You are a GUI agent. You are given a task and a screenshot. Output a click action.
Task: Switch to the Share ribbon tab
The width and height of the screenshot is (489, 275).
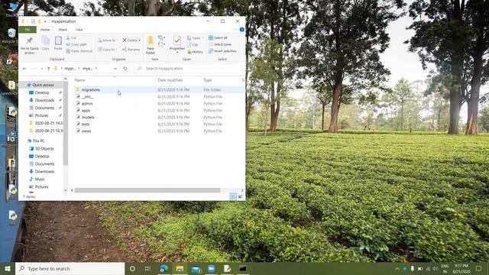[x=63, y=30]
